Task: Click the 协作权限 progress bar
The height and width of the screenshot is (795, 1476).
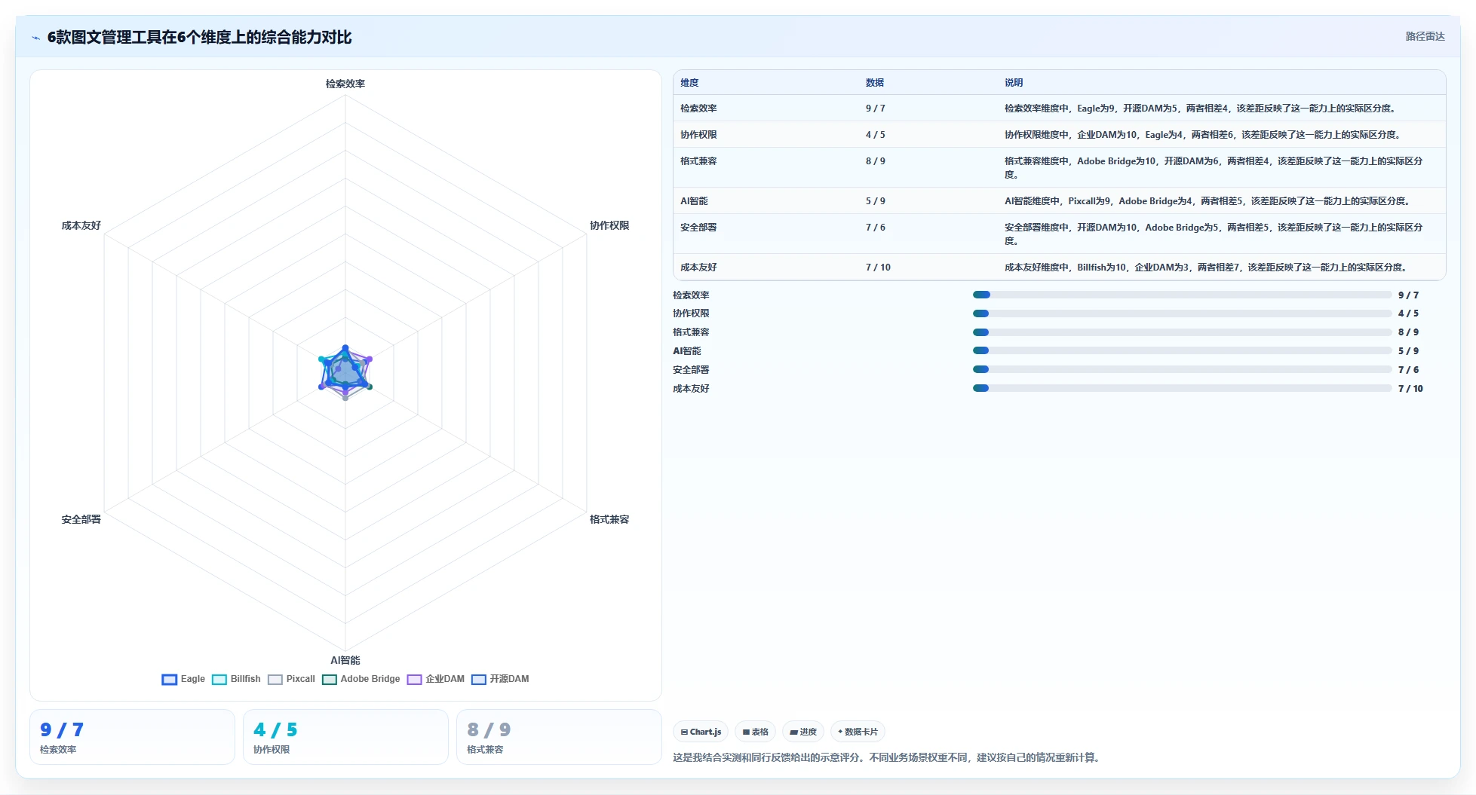Action: click(x=1182, y=313)
